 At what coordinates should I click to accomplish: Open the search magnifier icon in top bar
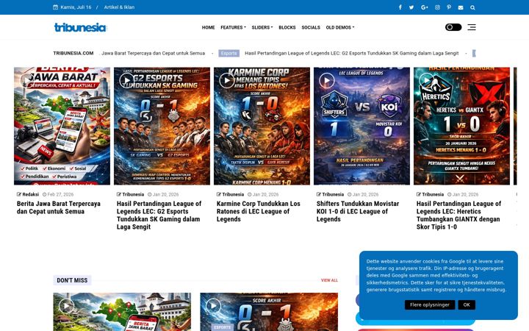click(x=472, y=7)
